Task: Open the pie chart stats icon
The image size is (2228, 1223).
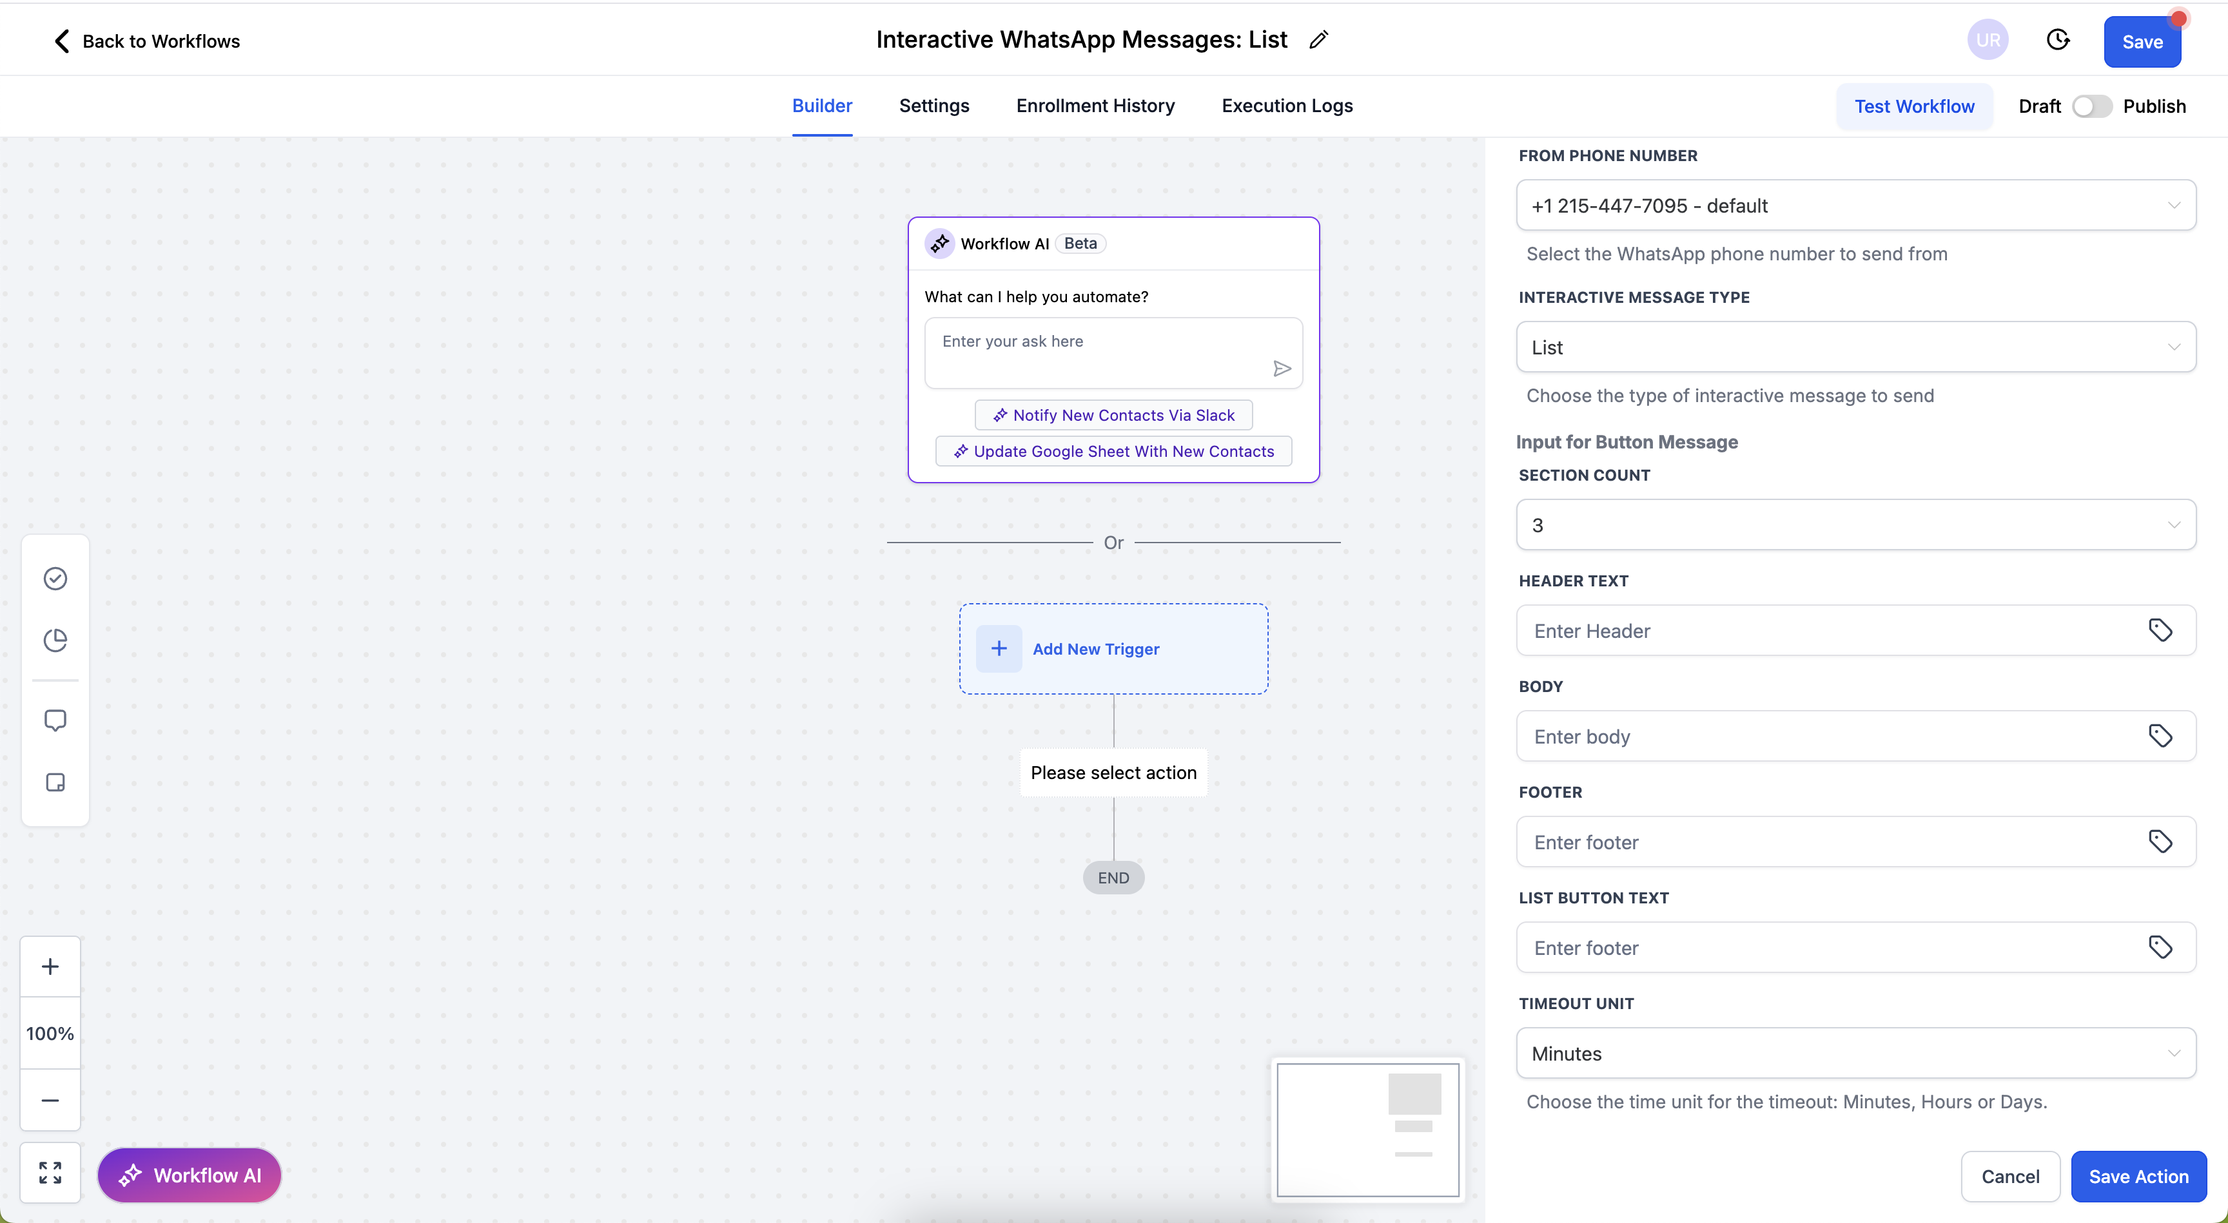Action: [x=55, y=640]
